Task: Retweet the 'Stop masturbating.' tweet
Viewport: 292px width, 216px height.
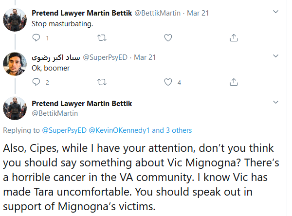Action: pyautogui.click(x=102, y=38)
